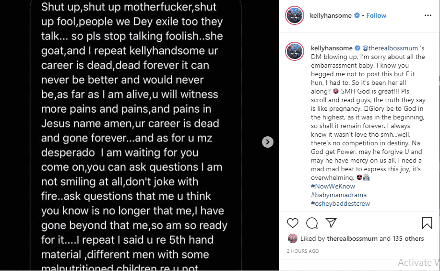View the 135 others who liked
Image resolution: width=440 pixels, height=271 pixels.
click(408, 238)
